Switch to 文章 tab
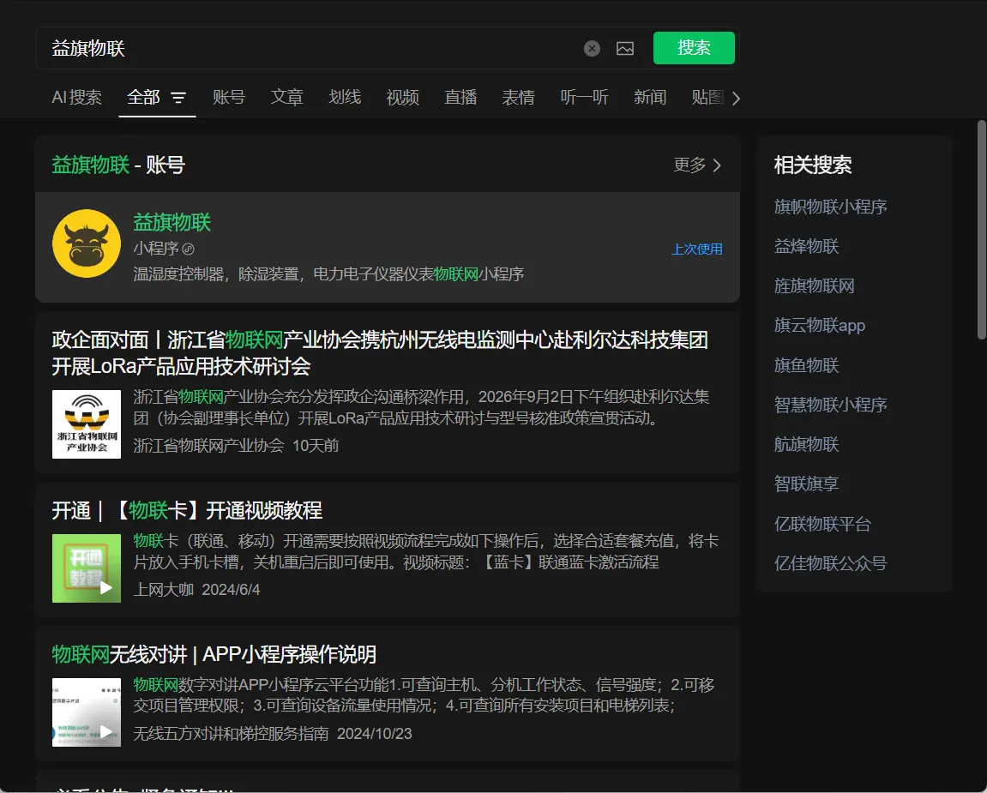987x793 pixels. [287, 97]
